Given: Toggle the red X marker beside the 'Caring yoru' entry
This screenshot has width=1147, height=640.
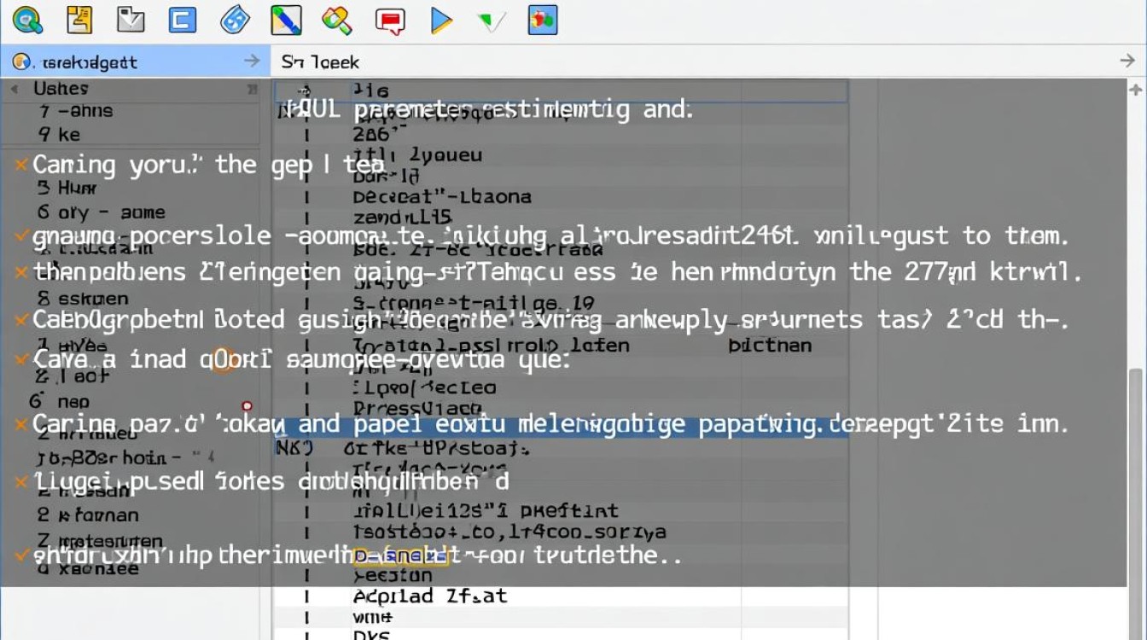Looking at the screenshot, I should tap(20, 164).
